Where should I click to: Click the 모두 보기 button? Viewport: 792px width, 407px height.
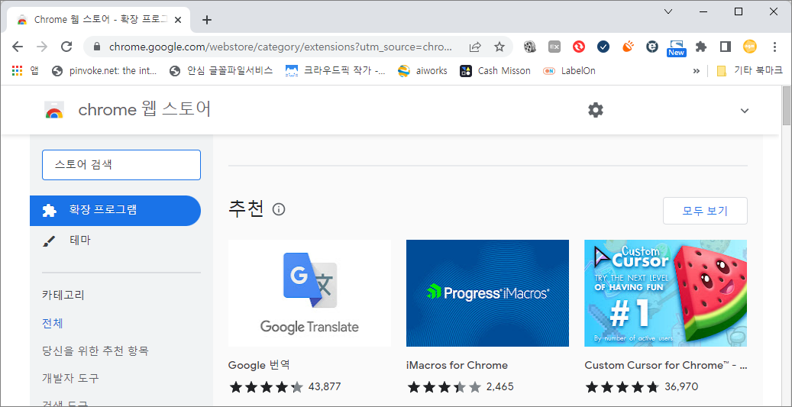(705, 211)
